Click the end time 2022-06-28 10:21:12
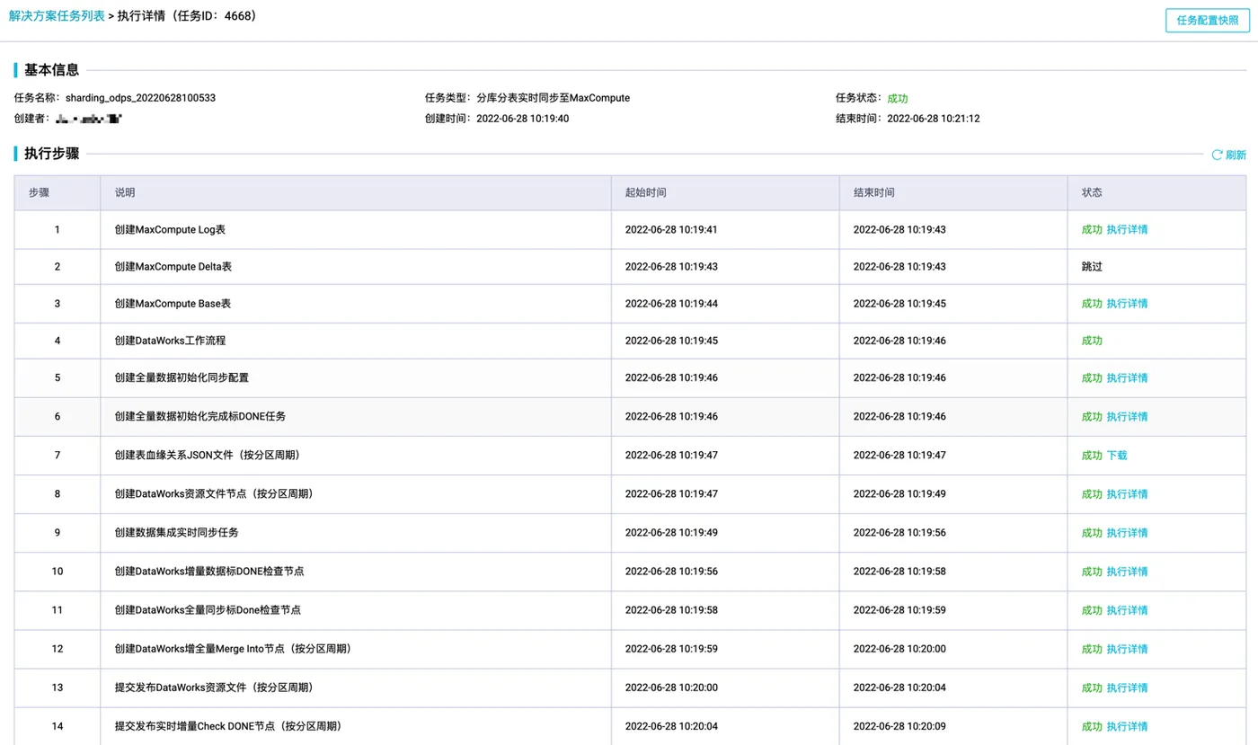The image size is (1258, 745). (933, 119)
